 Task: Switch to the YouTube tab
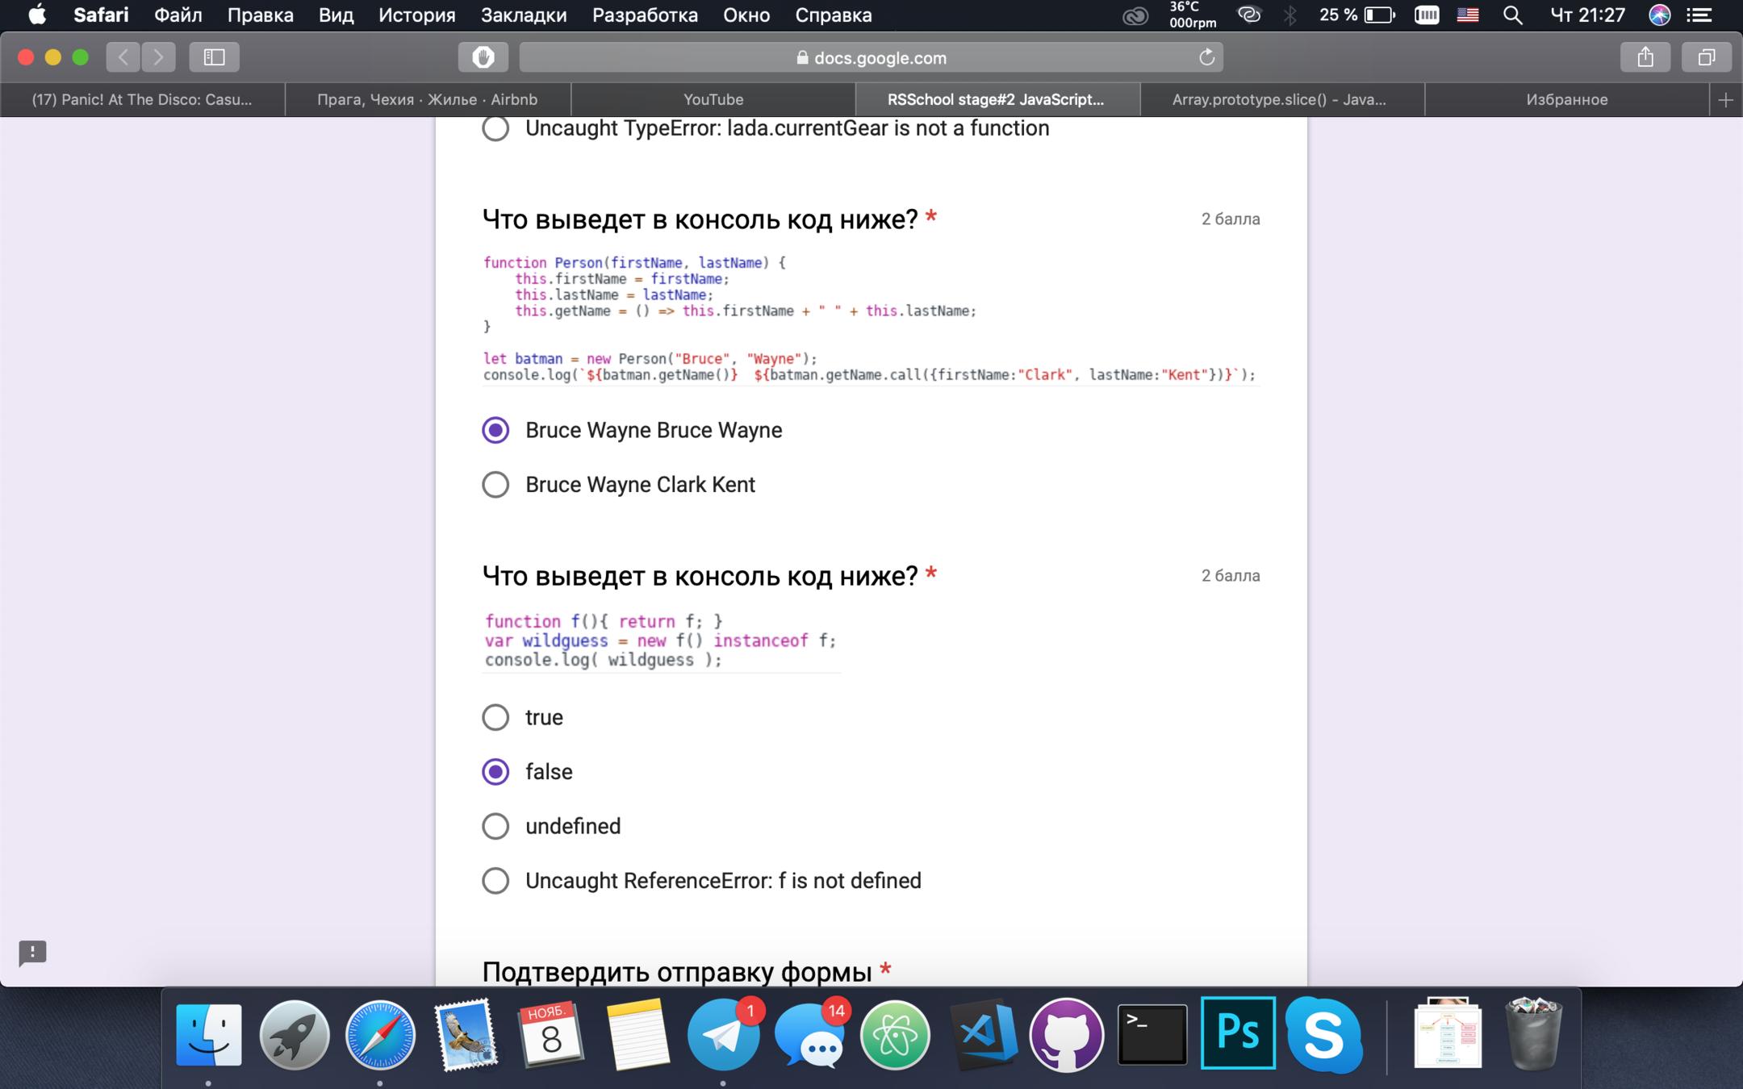pyautogui.click(x=713, y=100)
